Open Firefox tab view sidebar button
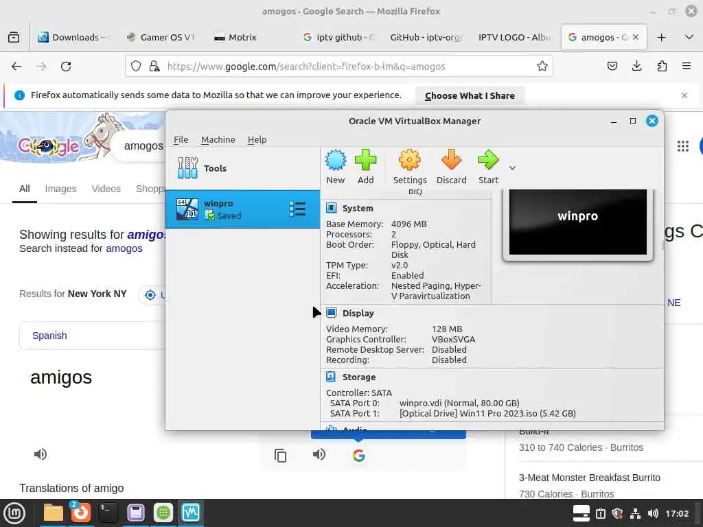703x527 pixels. point(14,37)
